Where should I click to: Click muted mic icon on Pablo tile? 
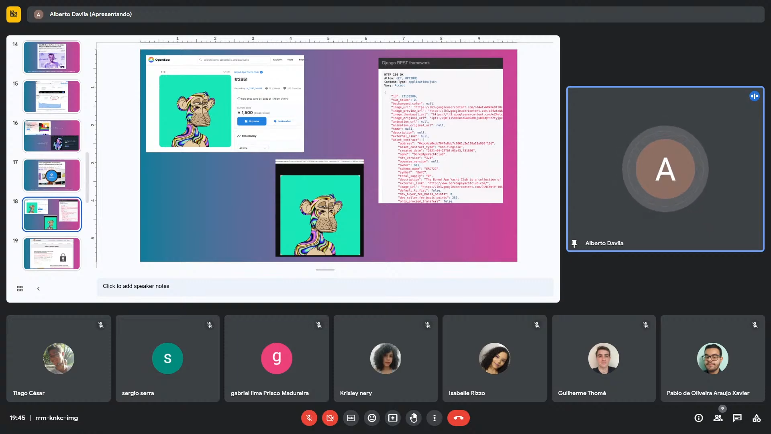pyautogui.click(x=755, y=325)
